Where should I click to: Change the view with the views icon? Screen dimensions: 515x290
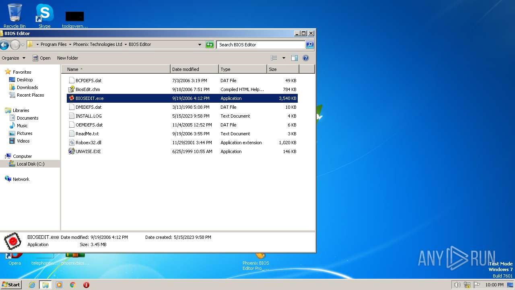(x=274, y=58)
